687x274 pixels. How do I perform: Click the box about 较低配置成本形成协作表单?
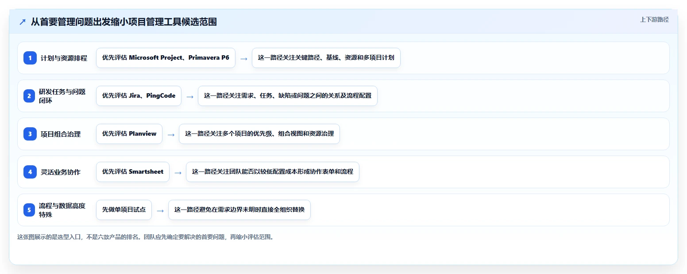[273, 172]
